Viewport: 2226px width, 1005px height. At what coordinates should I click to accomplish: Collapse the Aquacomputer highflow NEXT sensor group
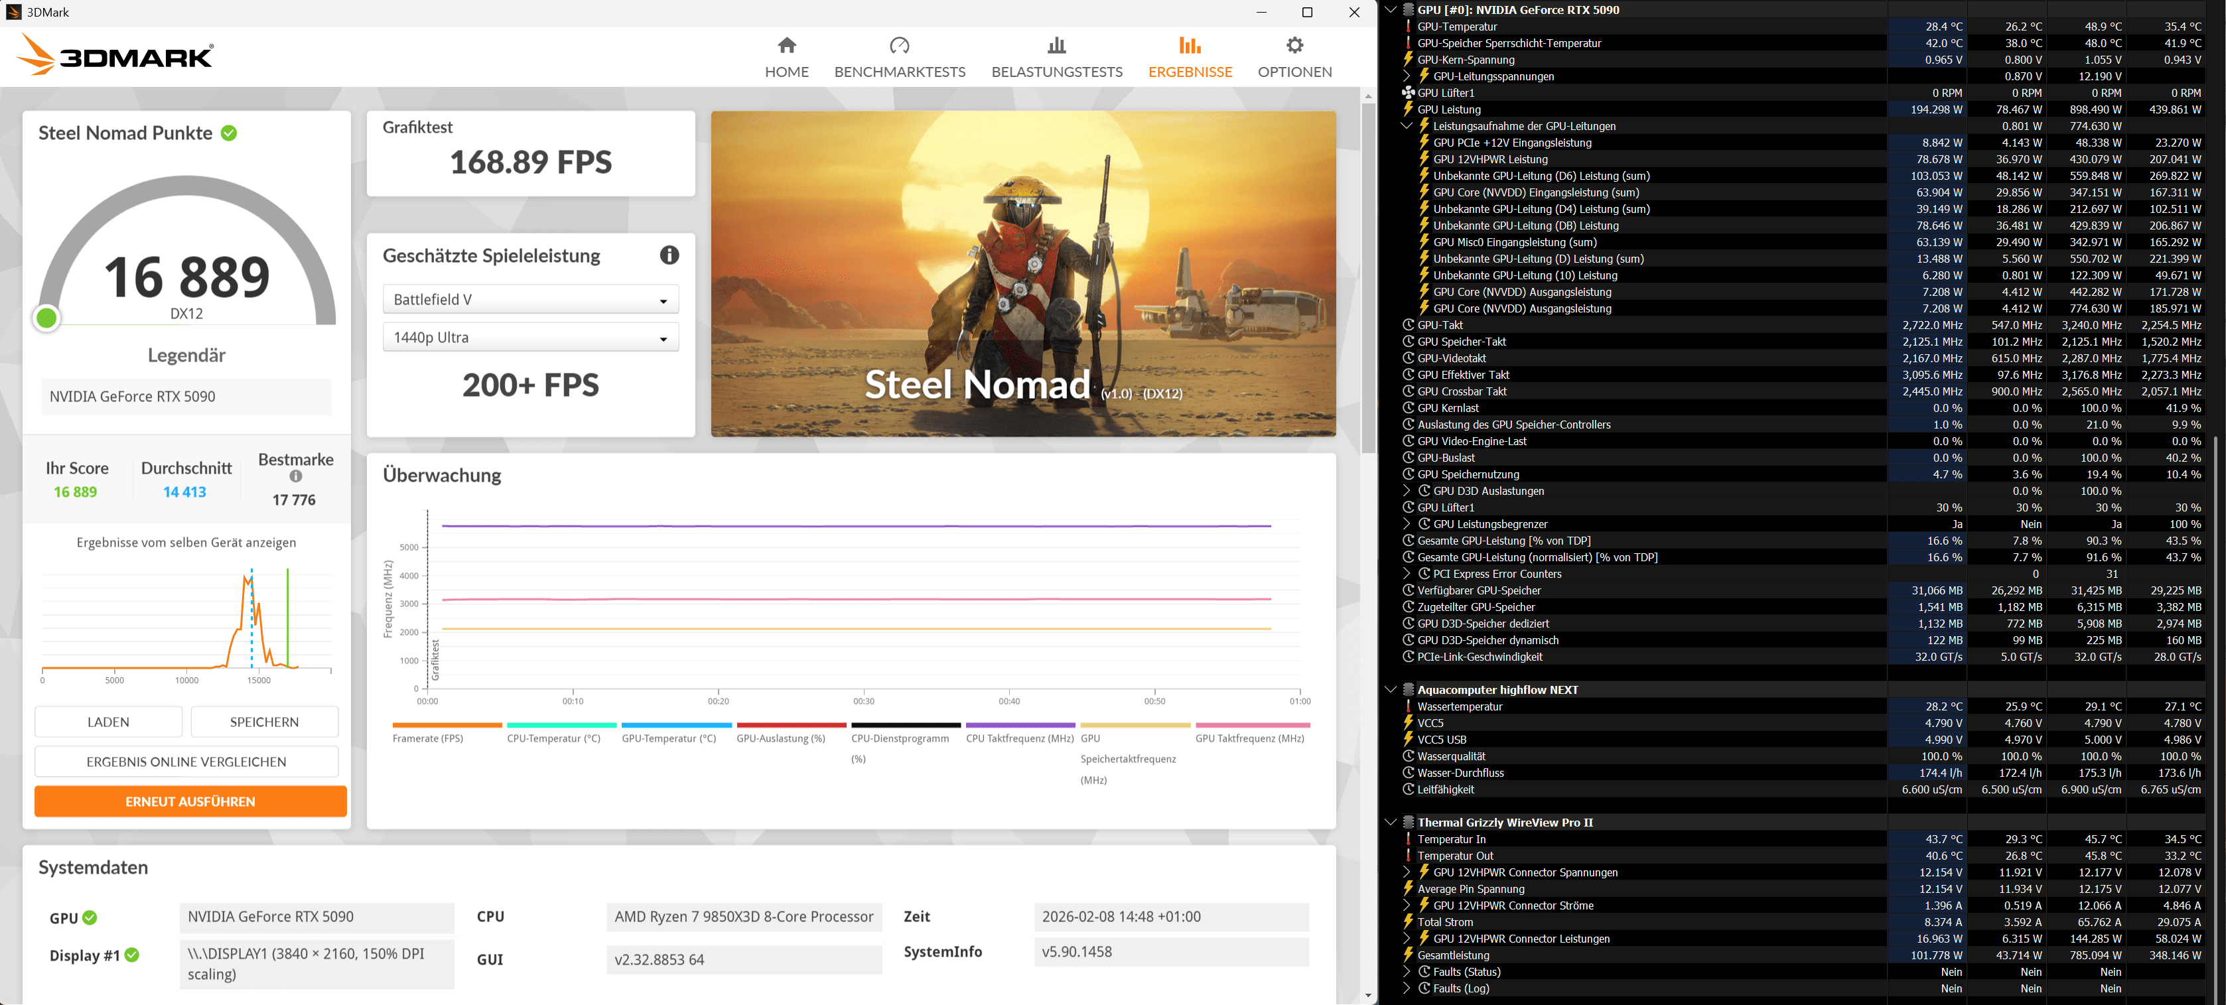point(1389,690)
